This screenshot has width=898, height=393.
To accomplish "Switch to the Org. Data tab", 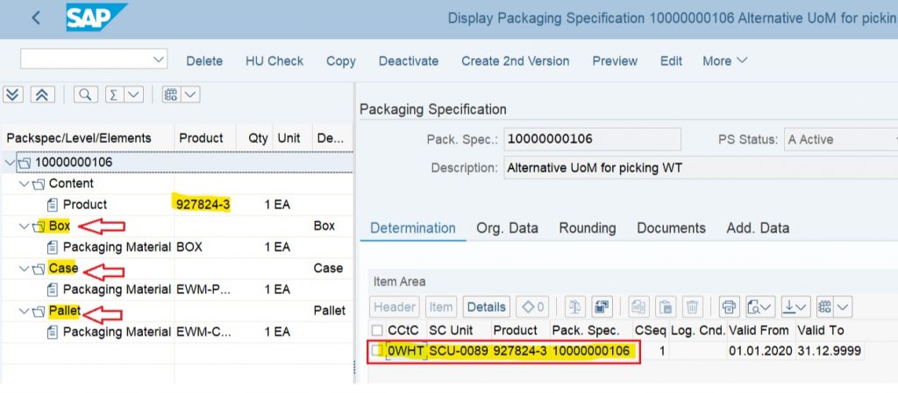I will [x=508, y=228].
